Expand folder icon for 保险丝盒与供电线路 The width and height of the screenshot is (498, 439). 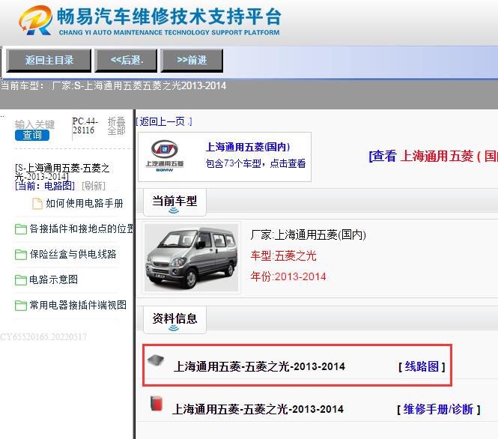[21, 255]
